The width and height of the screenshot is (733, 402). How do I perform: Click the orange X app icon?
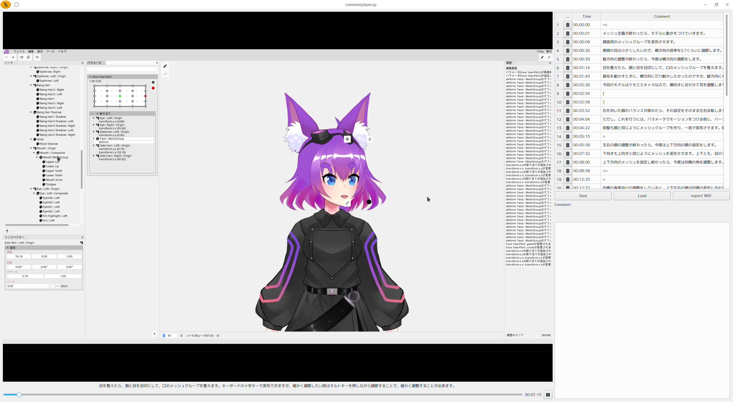6,5
